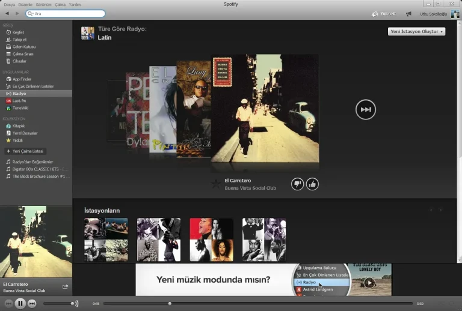Viewport: 462px width, 311px height.
Task: Adjust the volume slider
Action: point(58,303)
